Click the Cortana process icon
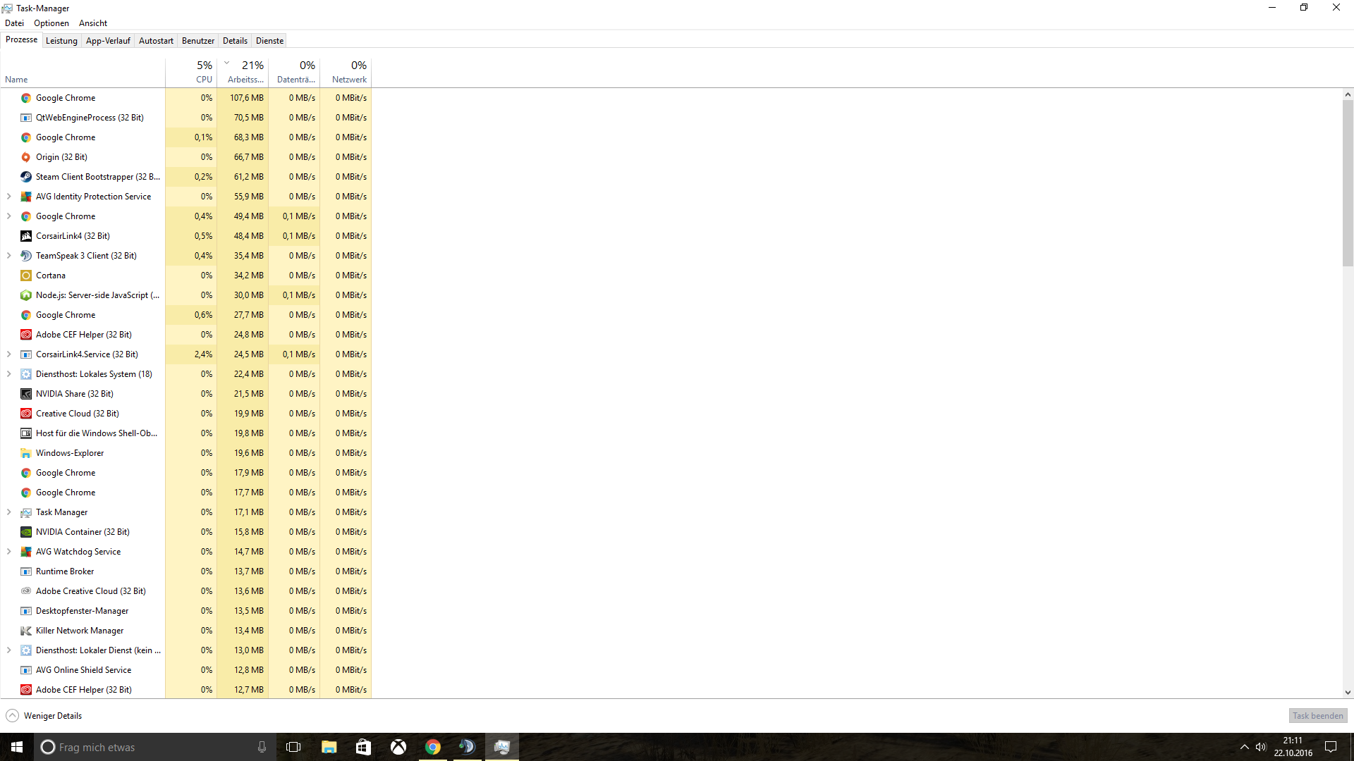The width and height of the screenshot is (1354, 761). (26, 276)
